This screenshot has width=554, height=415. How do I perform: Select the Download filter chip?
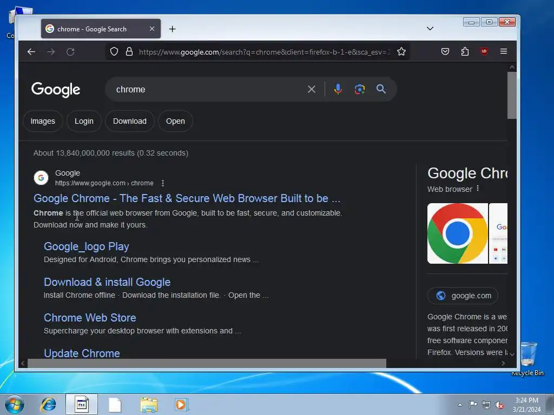click(x=130, y=121)
